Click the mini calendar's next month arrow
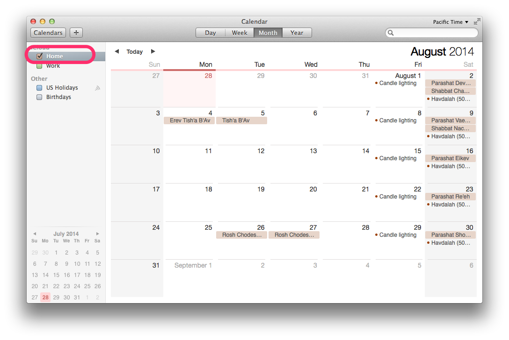 [97, 234]
